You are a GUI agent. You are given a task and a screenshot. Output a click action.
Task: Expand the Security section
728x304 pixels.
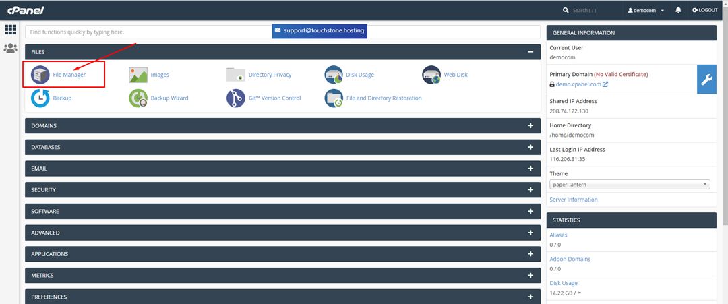(530, 190)
